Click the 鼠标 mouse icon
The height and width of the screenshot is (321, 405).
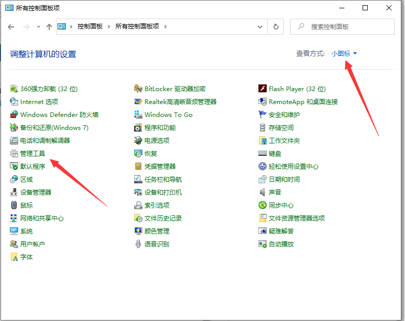13,205
